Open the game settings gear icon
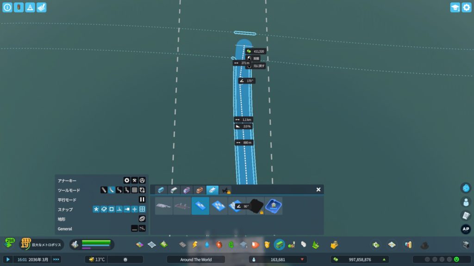The height and width of the screenshot is (266, 474). point(466,7)
